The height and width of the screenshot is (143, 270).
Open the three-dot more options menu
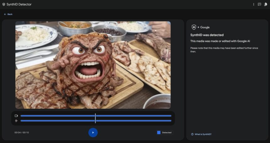click(x=253, y=4)
